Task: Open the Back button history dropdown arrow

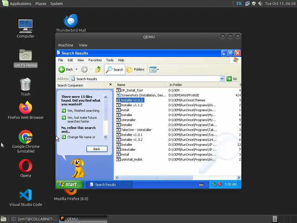Action: (x=76, y=69)
